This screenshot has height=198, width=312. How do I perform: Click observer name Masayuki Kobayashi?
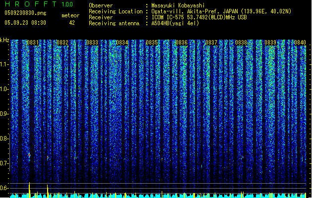tap(178, 5)
